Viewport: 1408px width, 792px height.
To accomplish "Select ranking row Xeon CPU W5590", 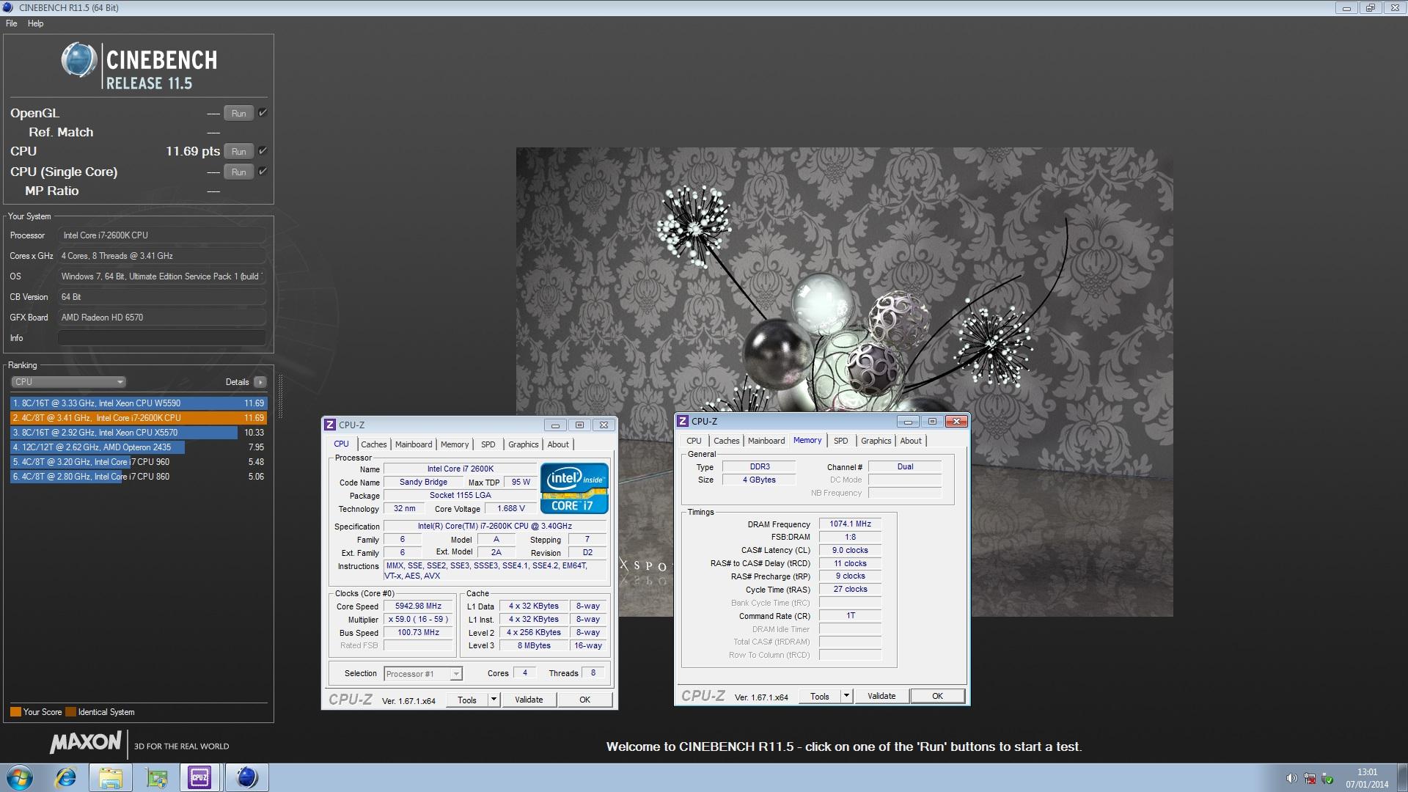I will pyautogui.click(x=139, y=403).
